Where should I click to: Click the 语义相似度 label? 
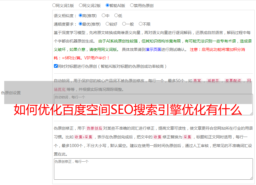click(65, 16)
